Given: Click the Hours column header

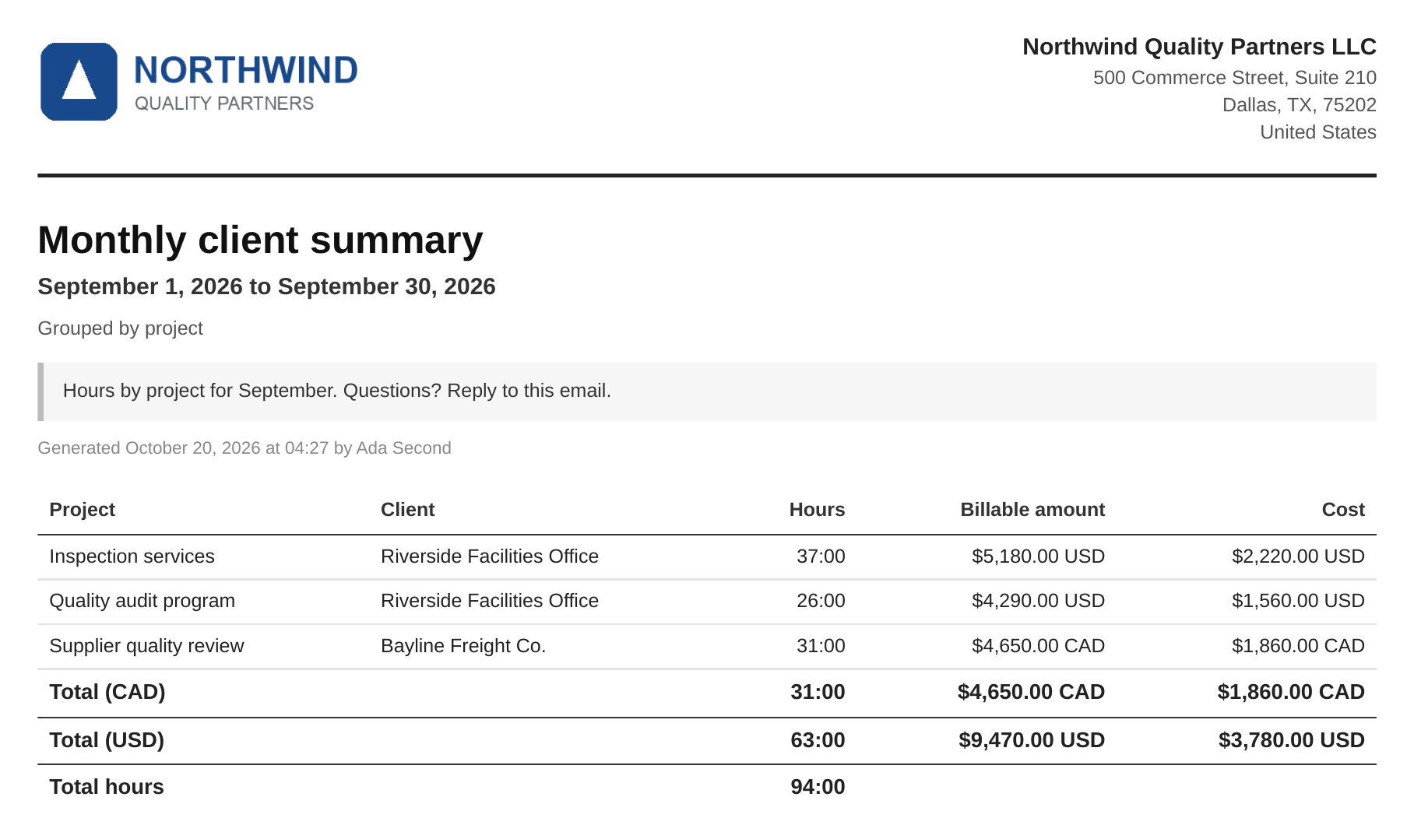Looking at the screenshot, I should point(817,510).
